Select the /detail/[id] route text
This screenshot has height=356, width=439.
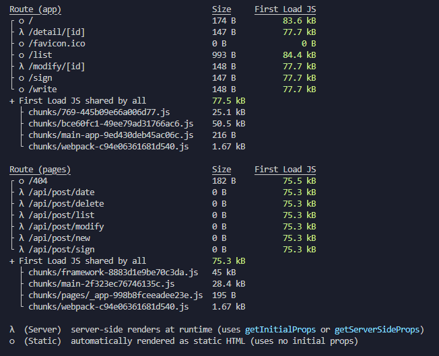click(x=57, y=32)
